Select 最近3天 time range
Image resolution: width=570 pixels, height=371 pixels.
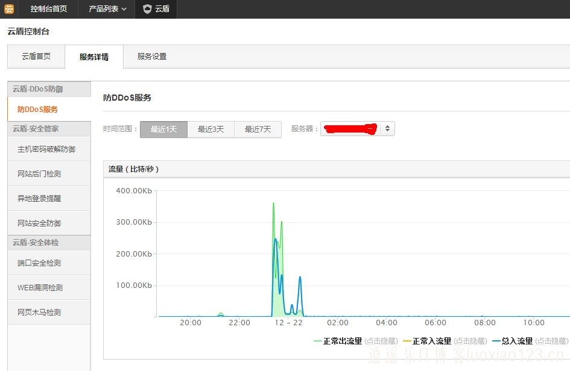tap(211, 129)
